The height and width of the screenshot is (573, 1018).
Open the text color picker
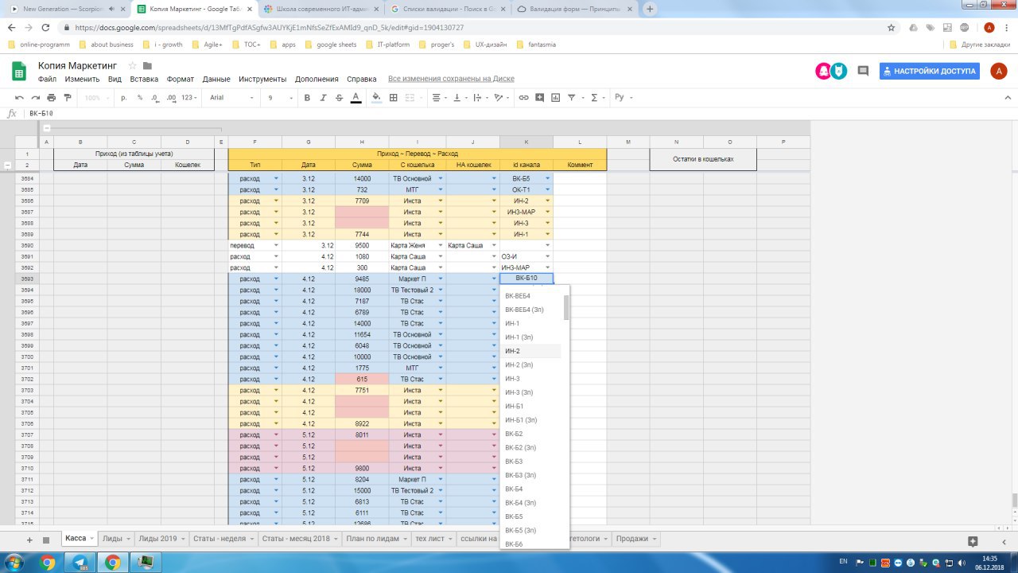pos(356,97)
